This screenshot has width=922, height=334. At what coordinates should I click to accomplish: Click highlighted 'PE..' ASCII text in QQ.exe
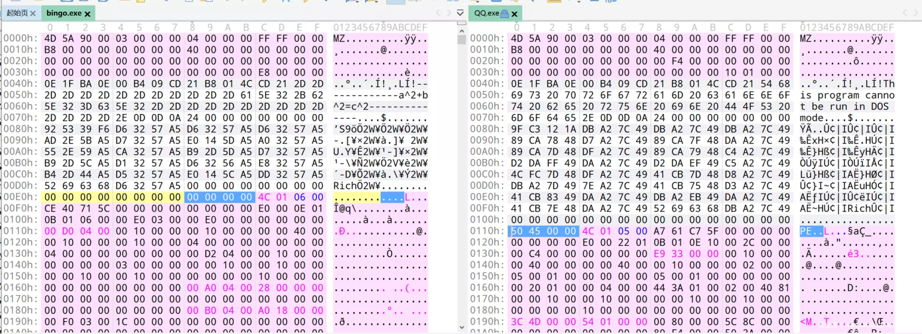point(812,231)
